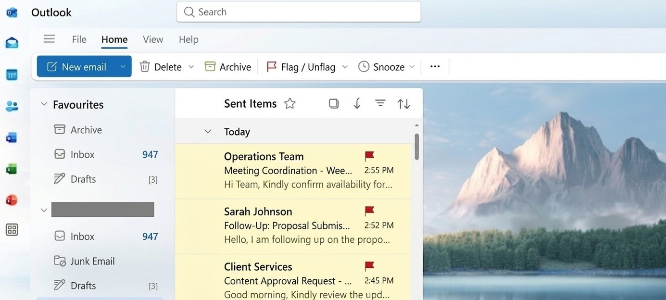This screenshot has width=666, height=300.
Task: Open the Calendar app in sidebar
Action: click(12, 75)
